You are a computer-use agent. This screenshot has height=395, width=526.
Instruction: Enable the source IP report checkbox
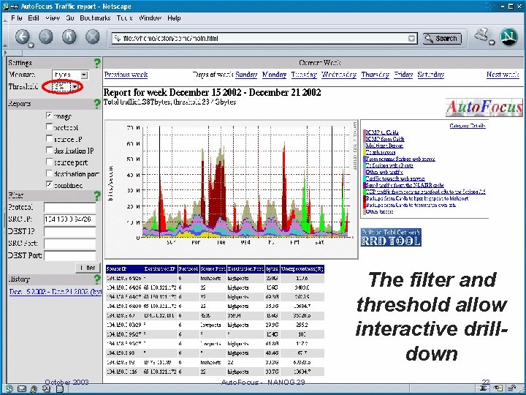[49, 138]
